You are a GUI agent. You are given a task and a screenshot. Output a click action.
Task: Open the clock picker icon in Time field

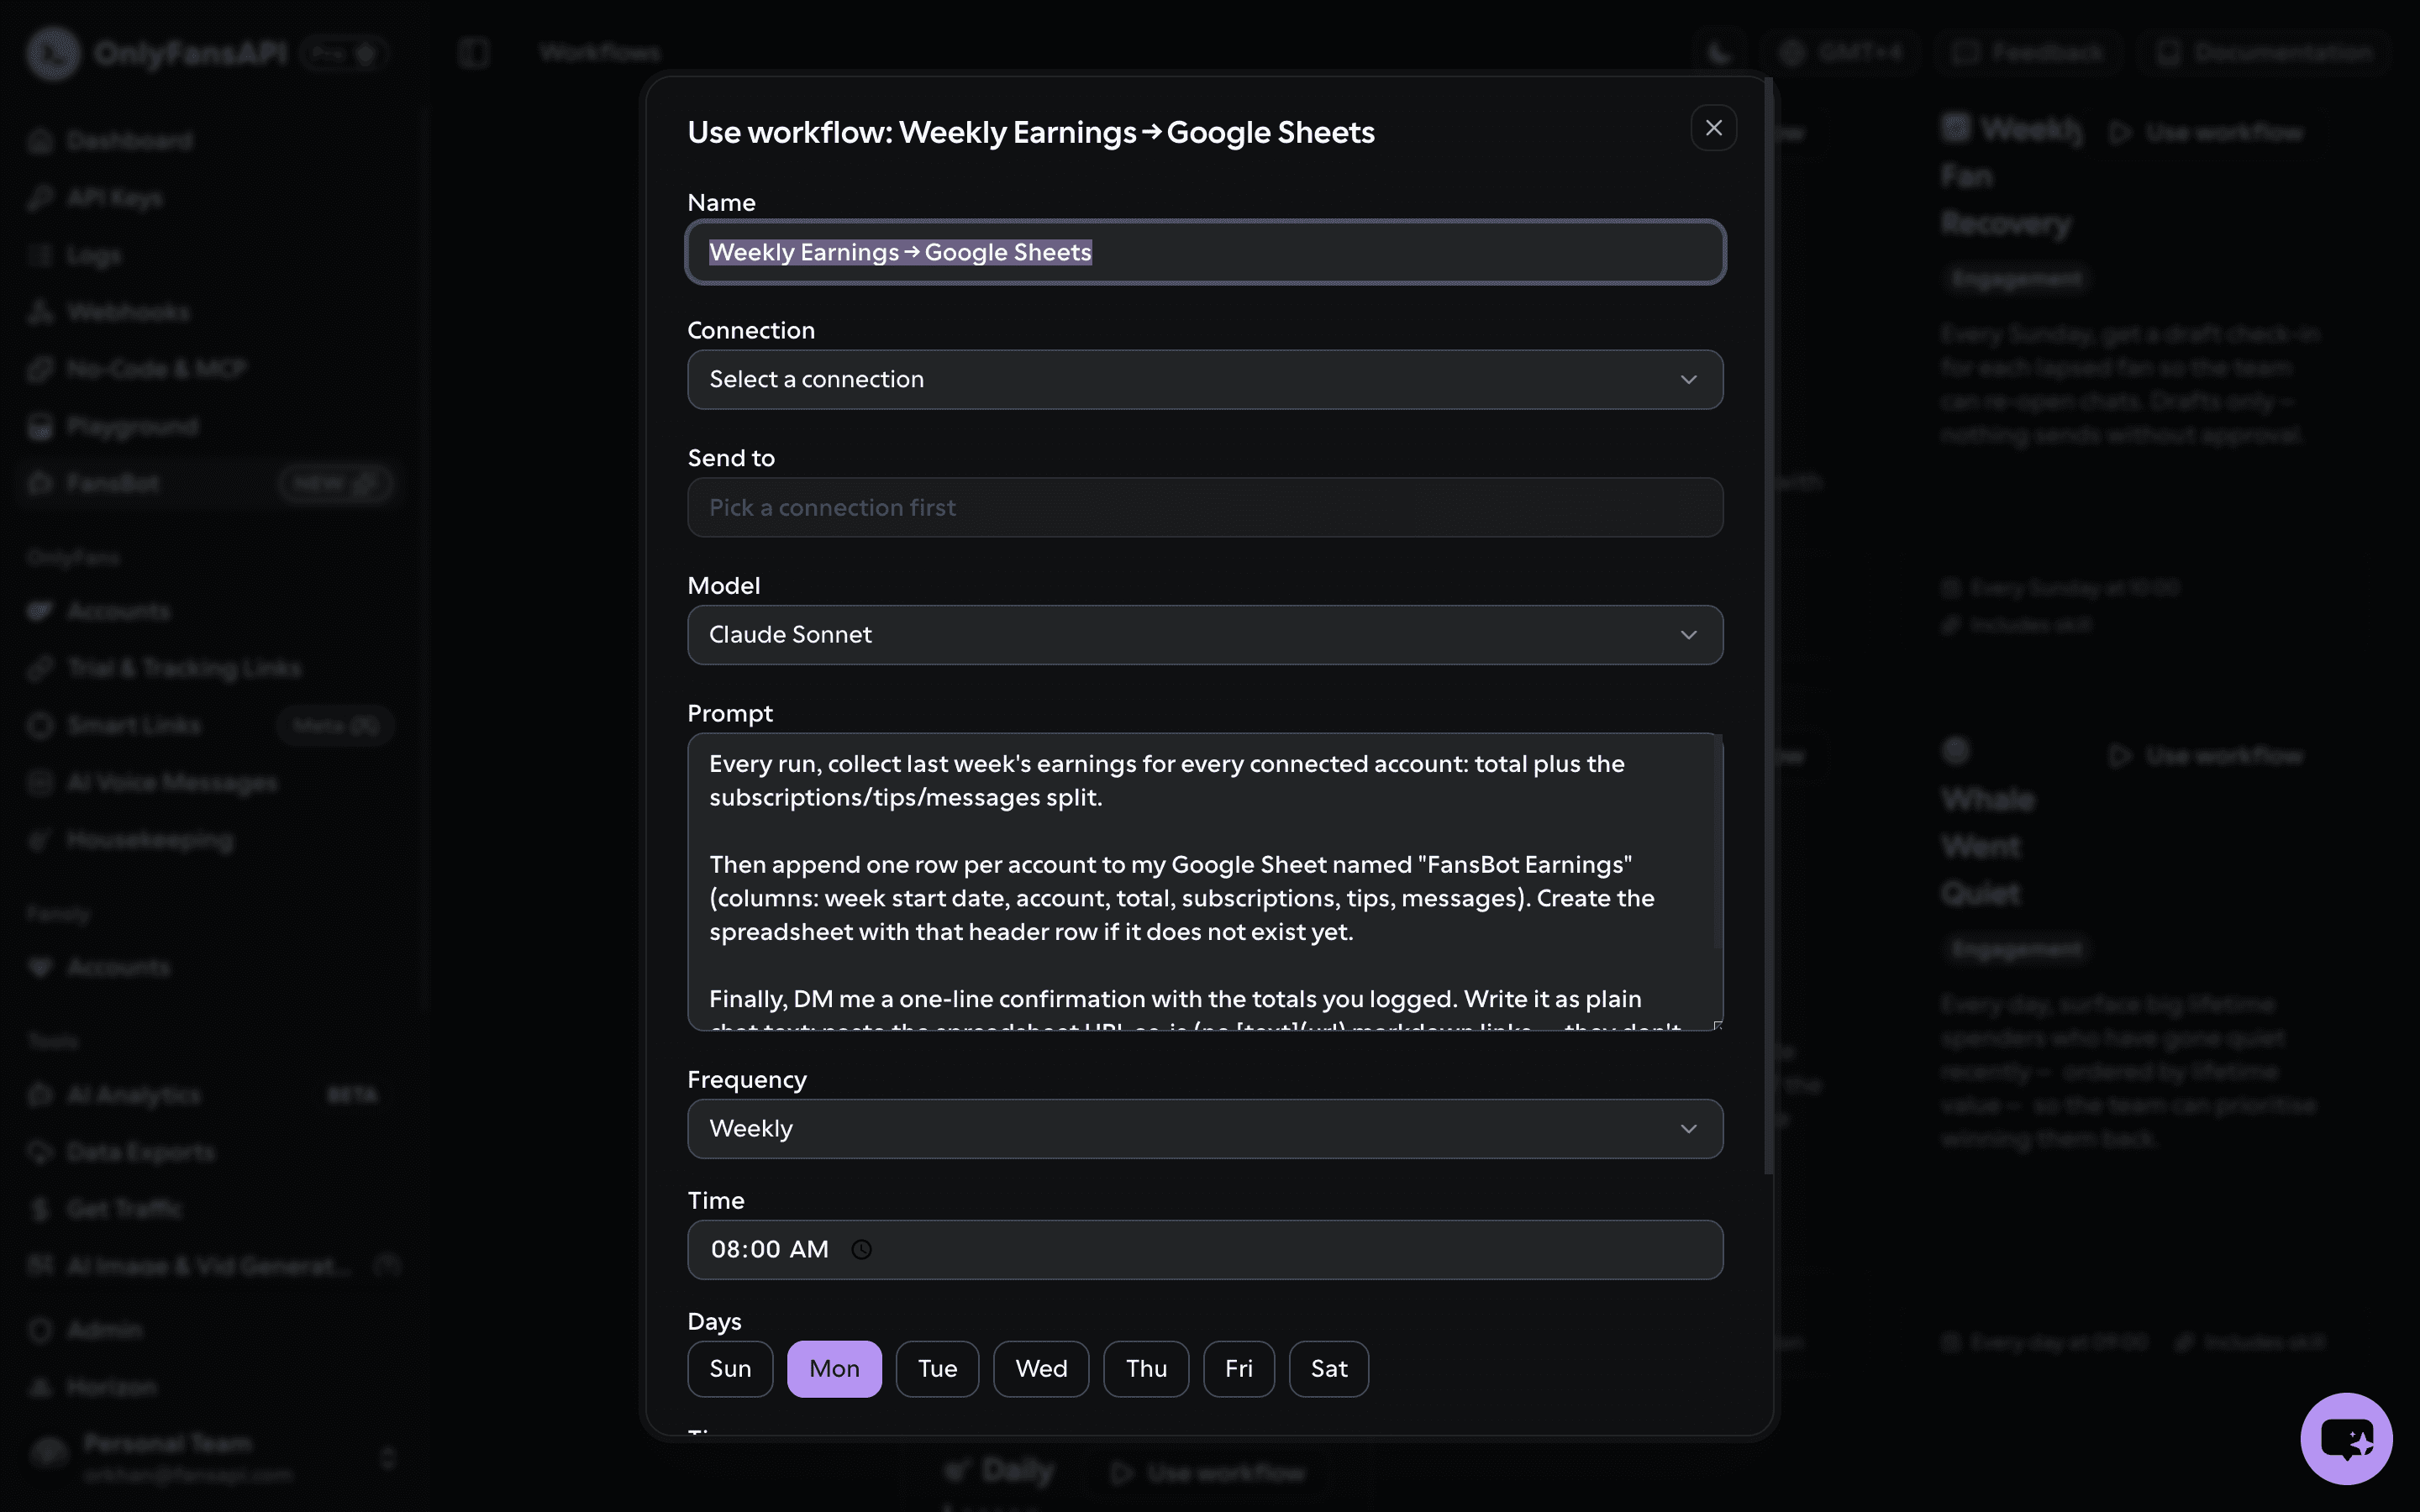(861, 1249)
